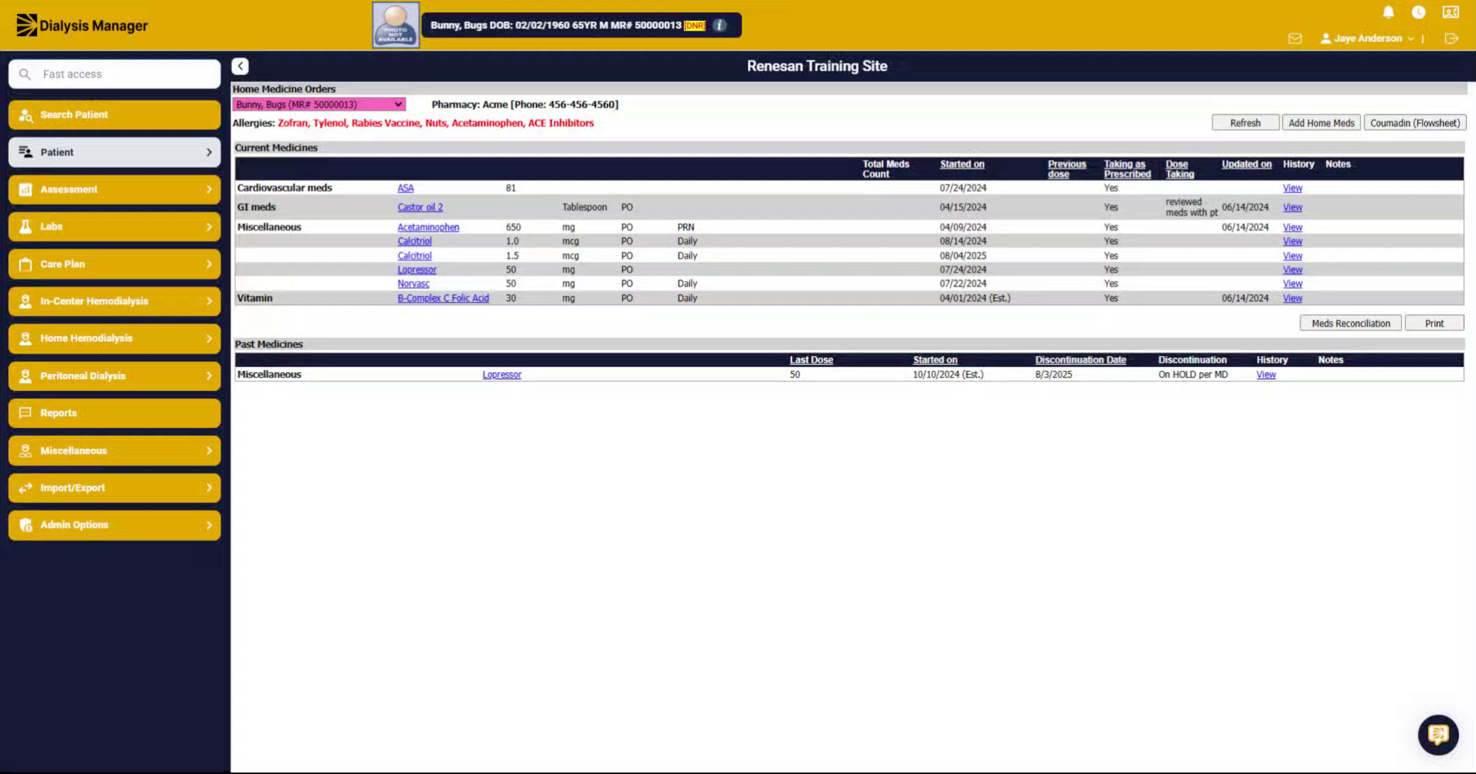Open the contact card icon in header
The image size is (1476, 774).
point(1451,12)
